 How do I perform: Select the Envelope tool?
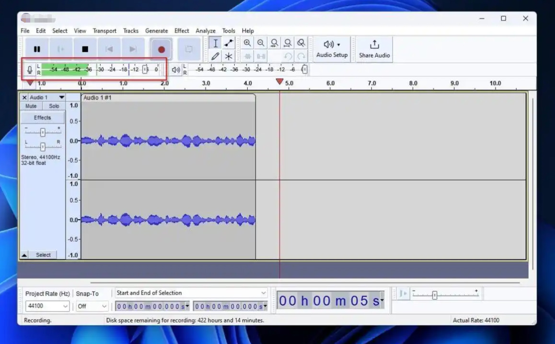click(229, 43)
